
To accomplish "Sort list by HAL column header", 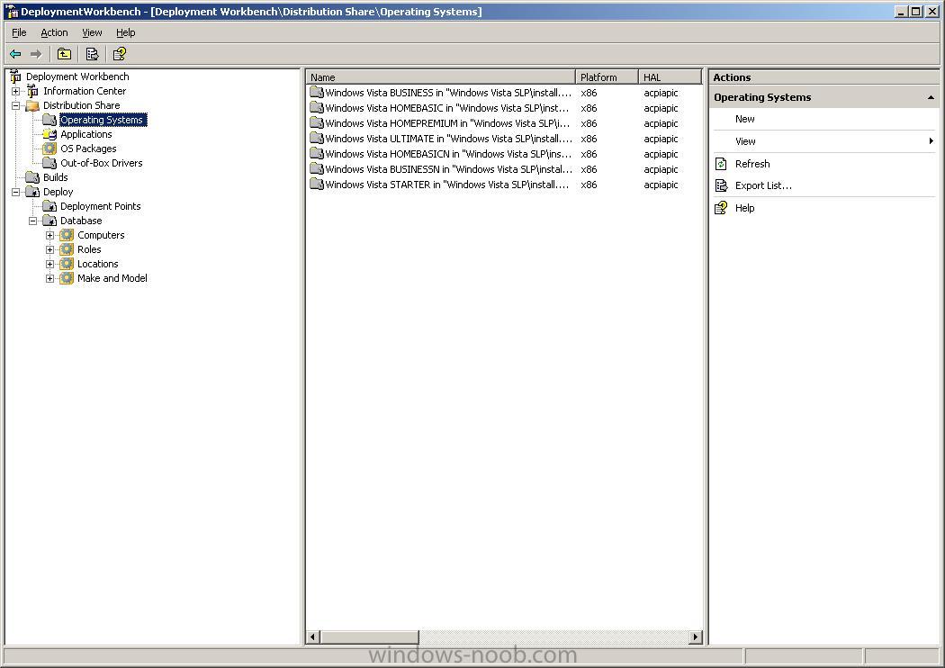I will (670, 77).
